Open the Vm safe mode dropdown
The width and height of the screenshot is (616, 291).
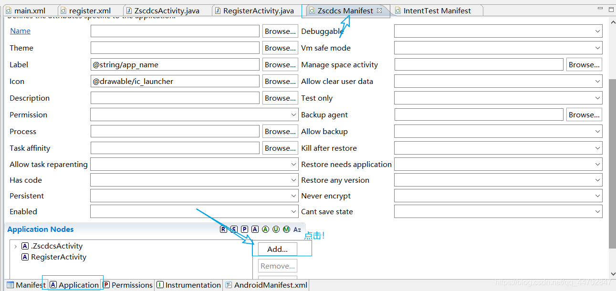coord(498,48)
